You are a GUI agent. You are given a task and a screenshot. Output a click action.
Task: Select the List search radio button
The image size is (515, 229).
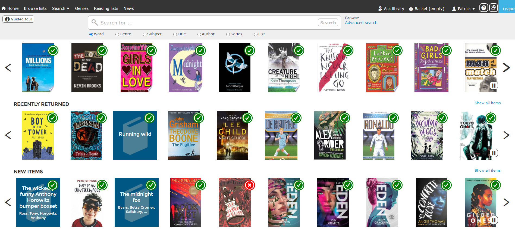(x=256, y=34)
